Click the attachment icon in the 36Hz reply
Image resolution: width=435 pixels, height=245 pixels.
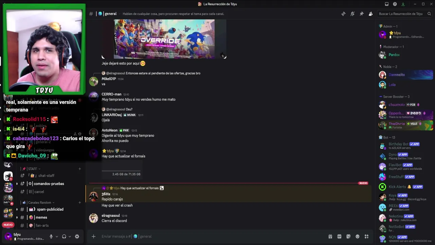(162, 188)
